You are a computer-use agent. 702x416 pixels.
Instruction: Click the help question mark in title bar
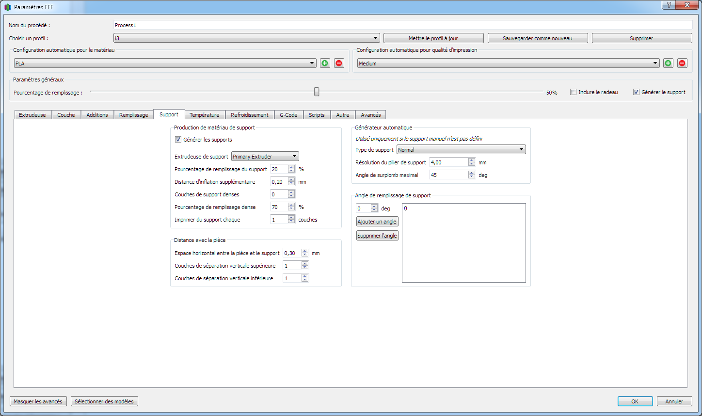669,4
